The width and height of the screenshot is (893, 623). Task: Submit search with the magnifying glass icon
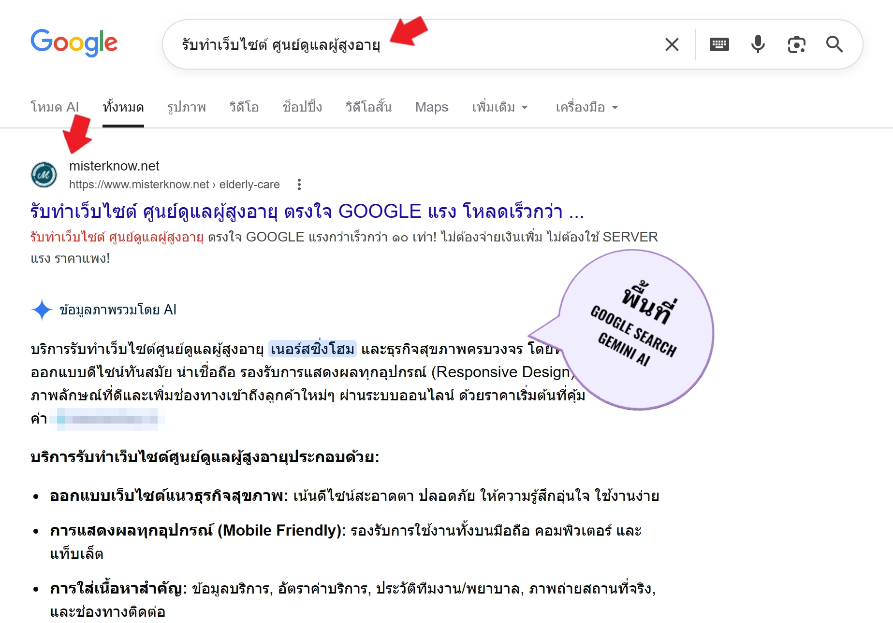pyautogui.click(x=834, y=44)
